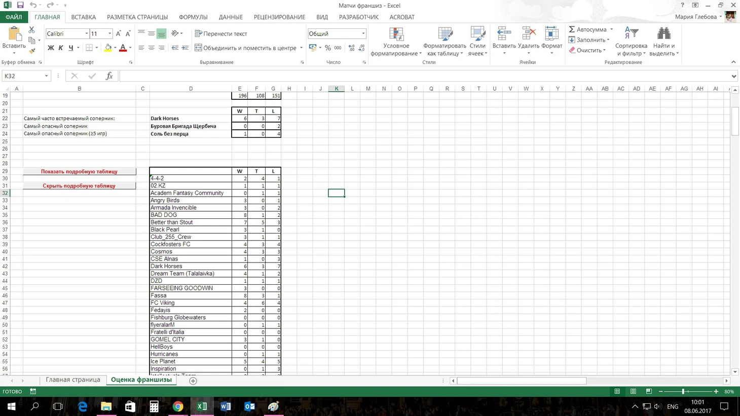Click the Cut scissors icon
The image size is (740, 416).
coord(32,30)
